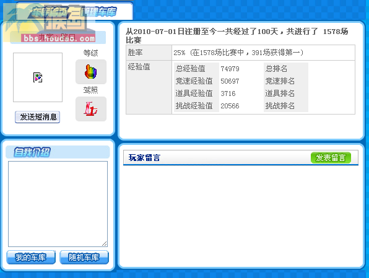The height and width of the screenshot is (278, 369).
Task: Click the 驾照 label
Action: pyautogui.click(x=90, y=90)
